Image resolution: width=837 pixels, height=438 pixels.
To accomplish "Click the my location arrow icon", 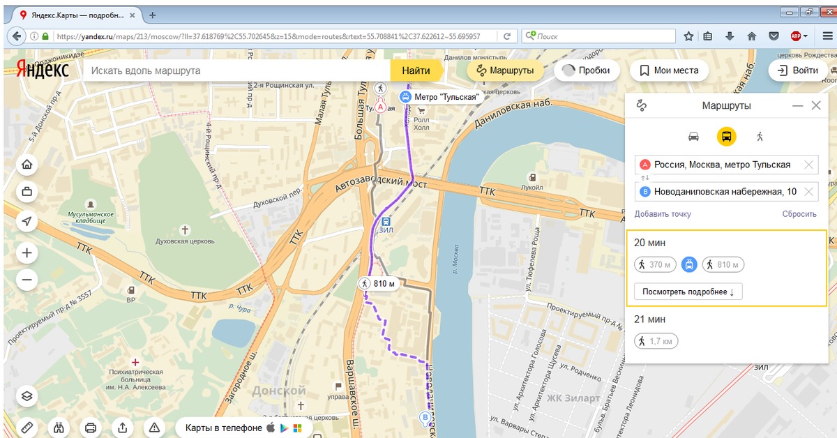I will [x=27, y=221].
